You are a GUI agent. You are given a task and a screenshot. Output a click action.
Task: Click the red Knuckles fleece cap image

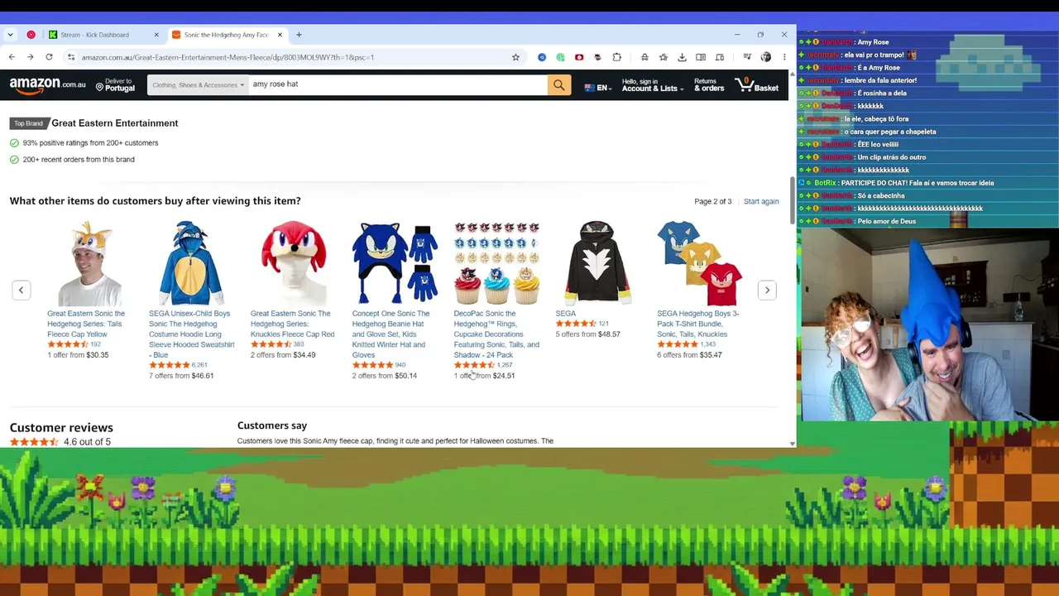click(x=293, y=263)
